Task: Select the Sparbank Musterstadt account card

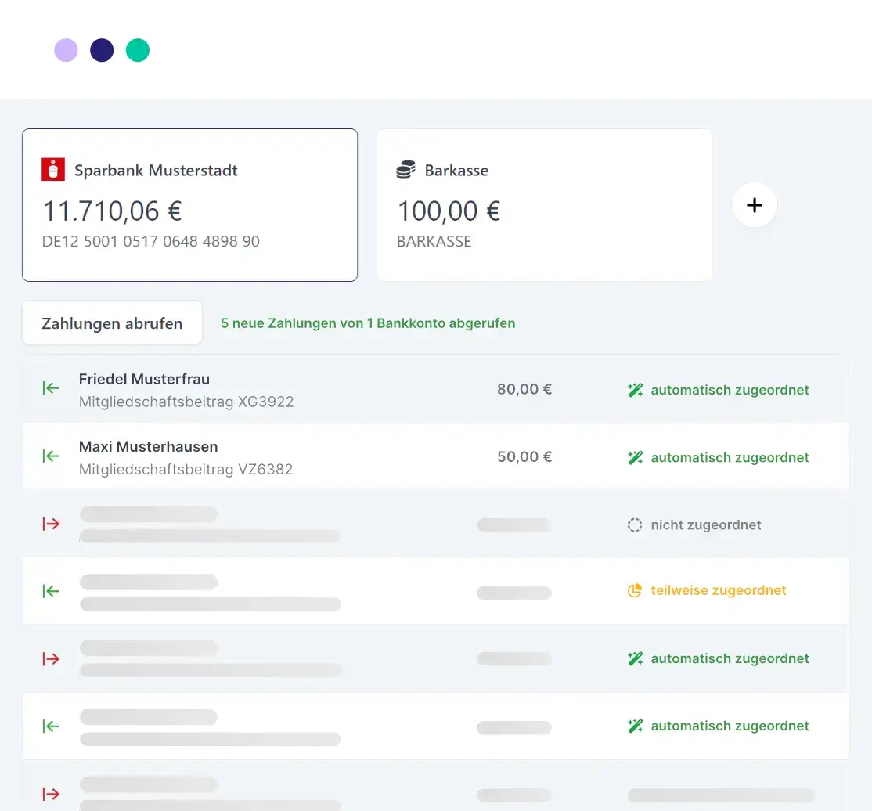Action: pyautogui.click(x=189, y=205)
